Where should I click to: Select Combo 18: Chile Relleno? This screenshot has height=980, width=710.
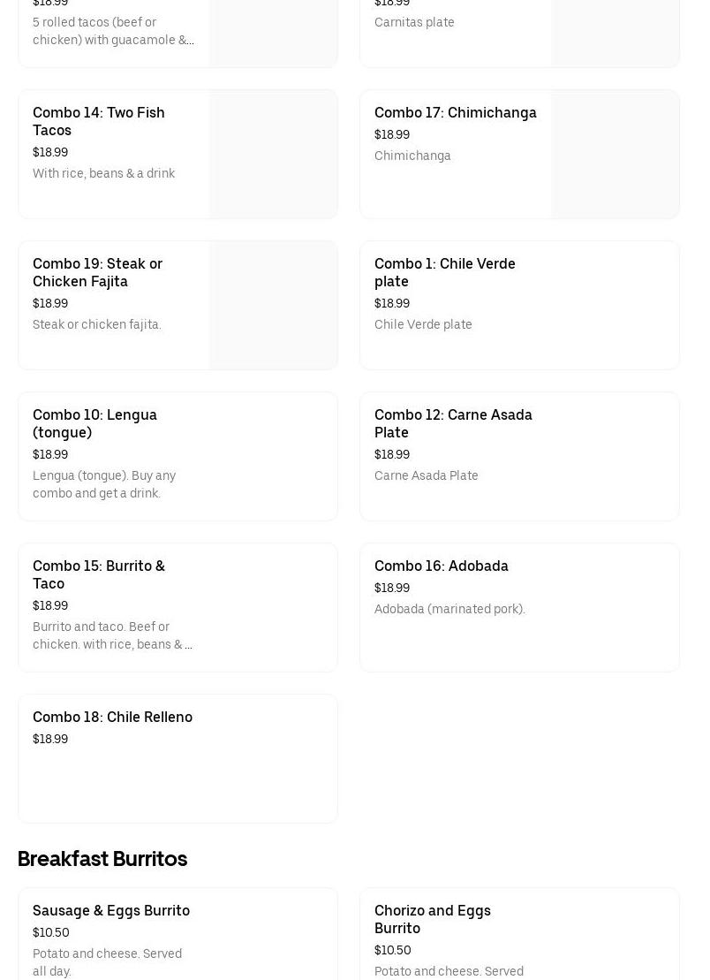tap(112, 717)
